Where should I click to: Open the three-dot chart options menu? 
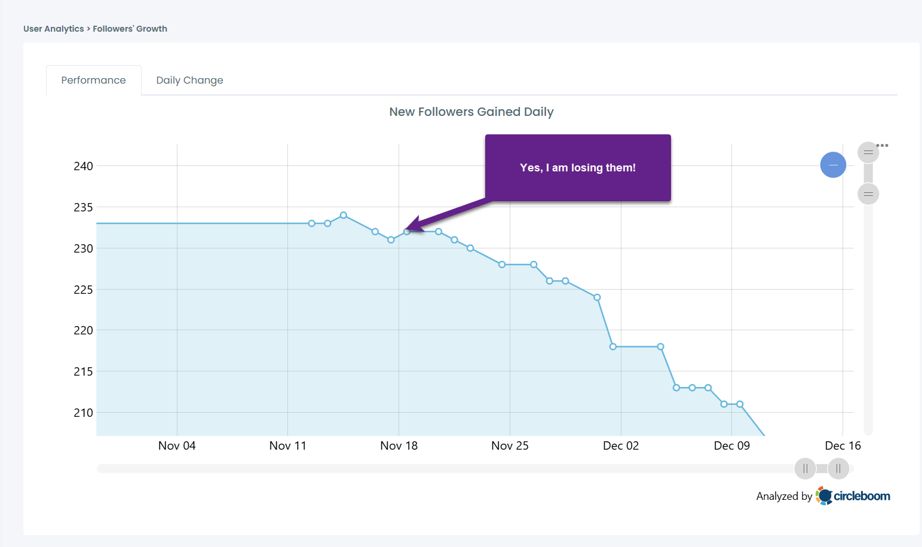[x=881, y=145]
